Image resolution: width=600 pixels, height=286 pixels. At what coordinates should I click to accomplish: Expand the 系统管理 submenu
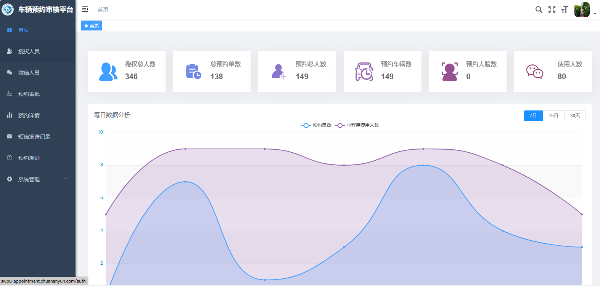(x=38, y=179)
